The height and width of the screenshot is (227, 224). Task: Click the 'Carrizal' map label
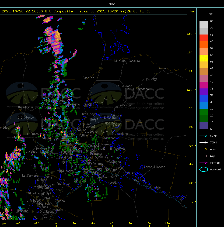click(x=80, y=181)
